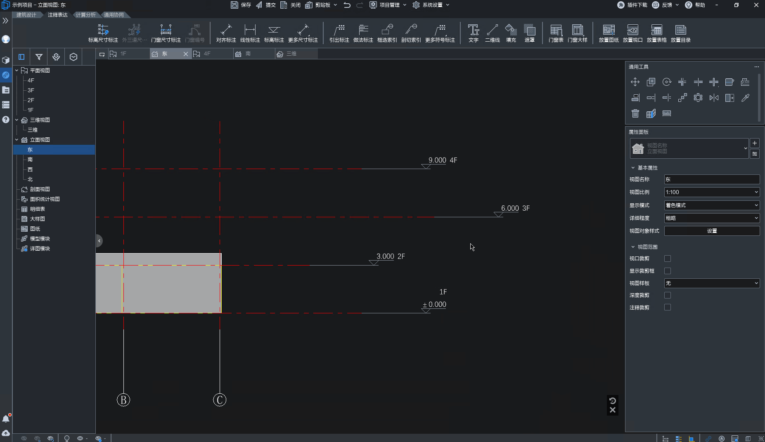Open the 门窗表 door window schedule tool
Screen dimensions: 765x442
(x=556, y=33)
